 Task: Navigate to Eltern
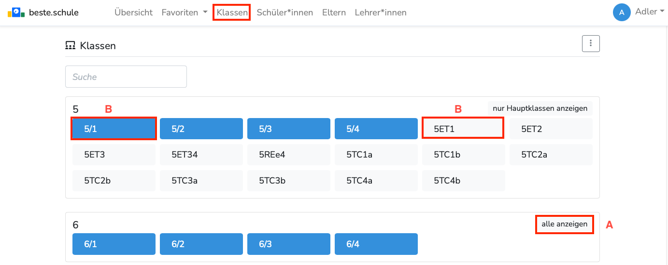point(334,13)
